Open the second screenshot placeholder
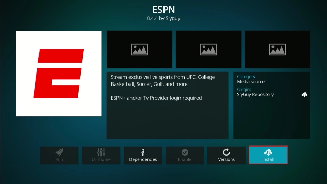 [x=208, y=49]
